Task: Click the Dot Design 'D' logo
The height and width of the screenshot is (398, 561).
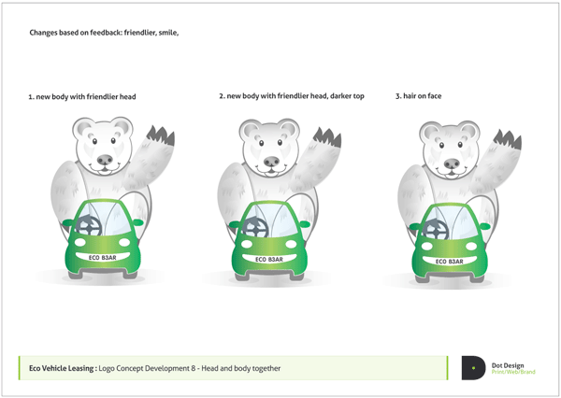Action: 473,367
